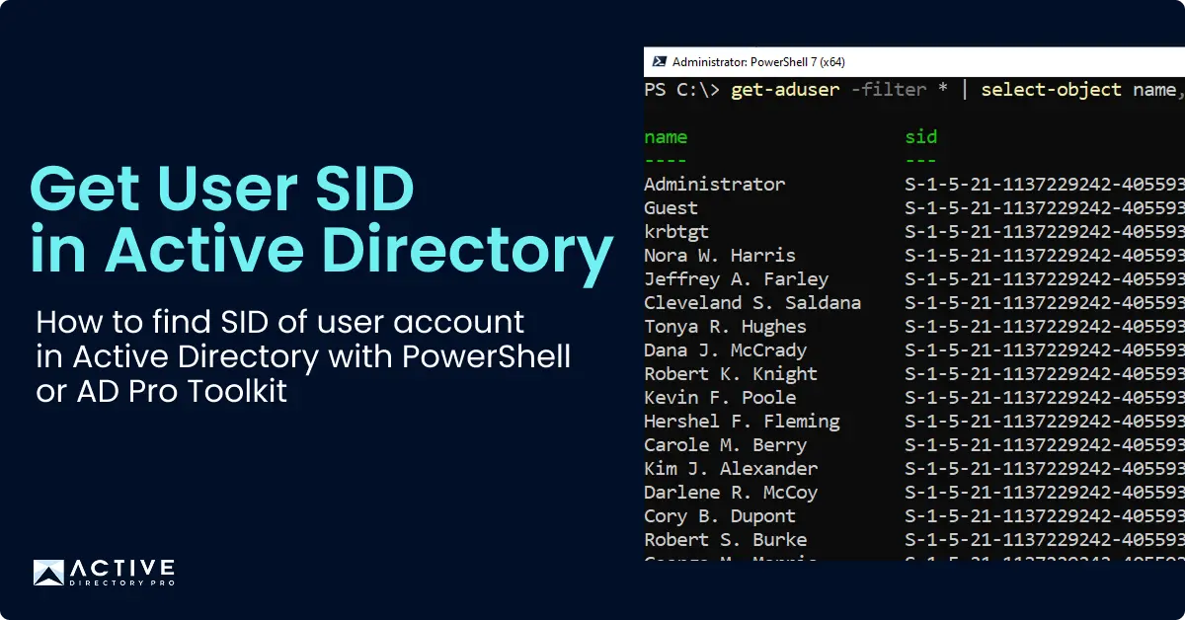This screenshot has width=1185, height=620.
Task: Select the Nora W. Harris name
Action: pos(719,256)
